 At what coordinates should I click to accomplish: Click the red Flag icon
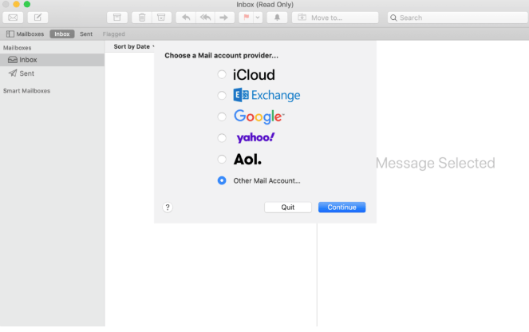(x=247, y=18)
